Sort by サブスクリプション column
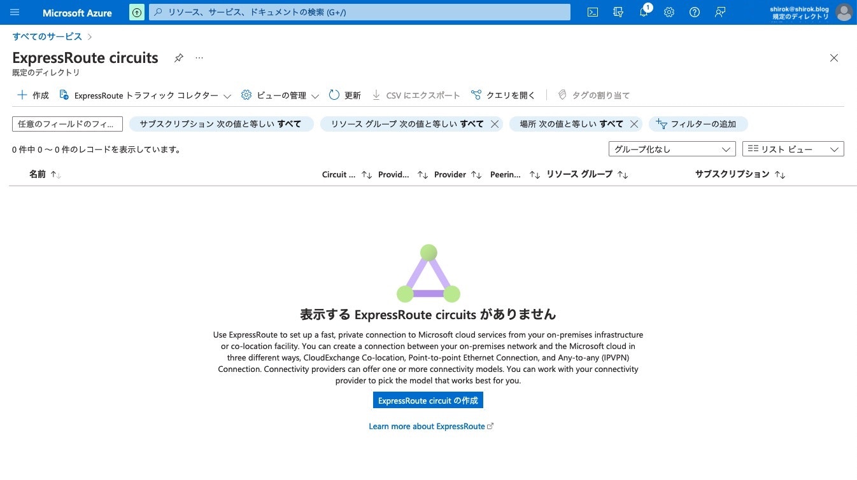 click(740, 174)
